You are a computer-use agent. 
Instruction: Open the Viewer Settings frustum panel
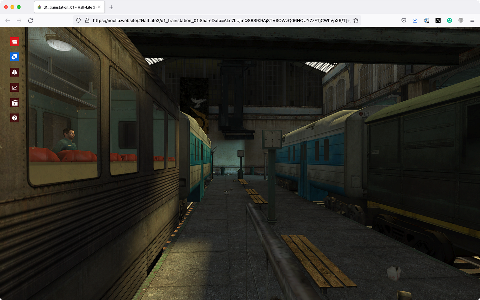15,72
